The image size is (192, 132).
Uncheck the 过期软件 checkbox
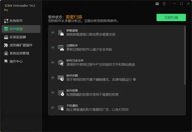[53, 47]
